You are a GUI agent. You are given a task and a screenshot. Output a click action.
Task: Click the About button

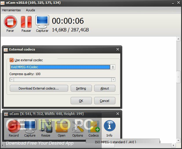105,88
